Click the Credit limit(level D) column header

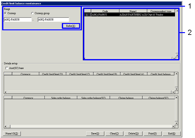pyautogui.click(x=52, y=74)
